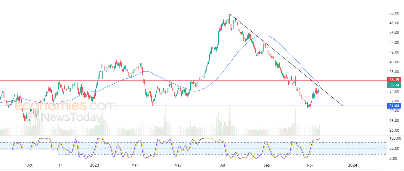This screenshot has width=404, height=171.
Task: Click the 2024 label on time axis
Action: click(352, 165)
